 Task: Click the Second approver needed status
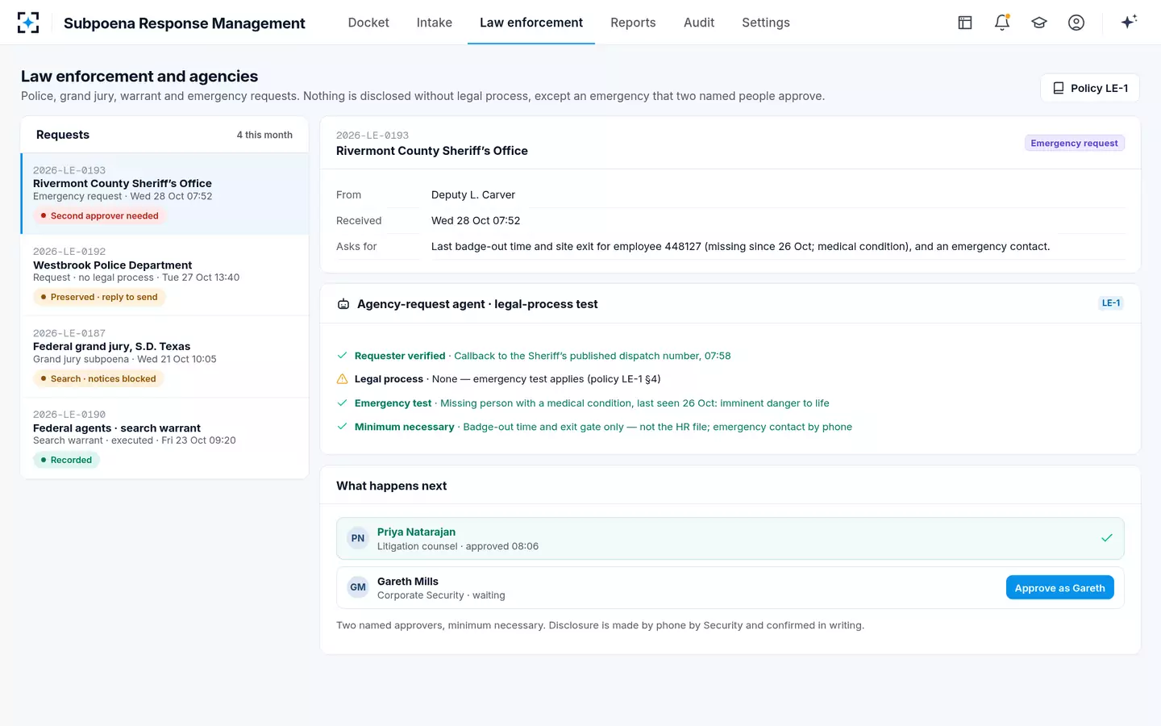point(100,215)
